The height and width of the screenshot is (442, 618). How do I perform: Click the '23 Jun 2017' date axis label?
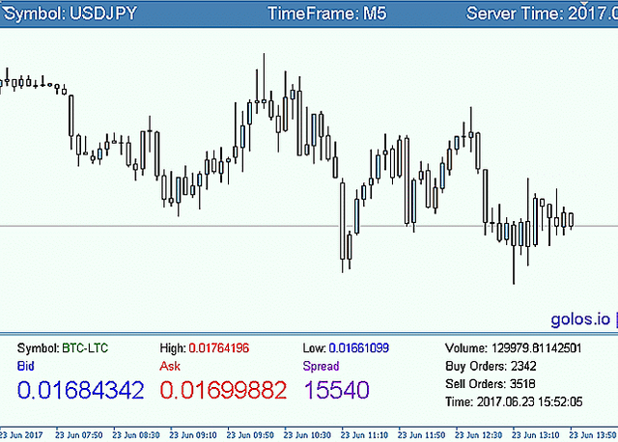pos(21,435)
